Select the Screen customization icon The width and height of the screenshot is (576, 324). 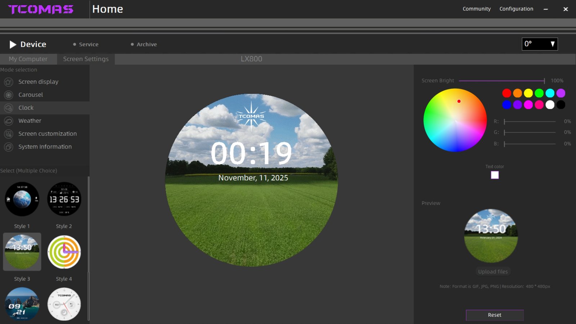[x=9, y=134]
